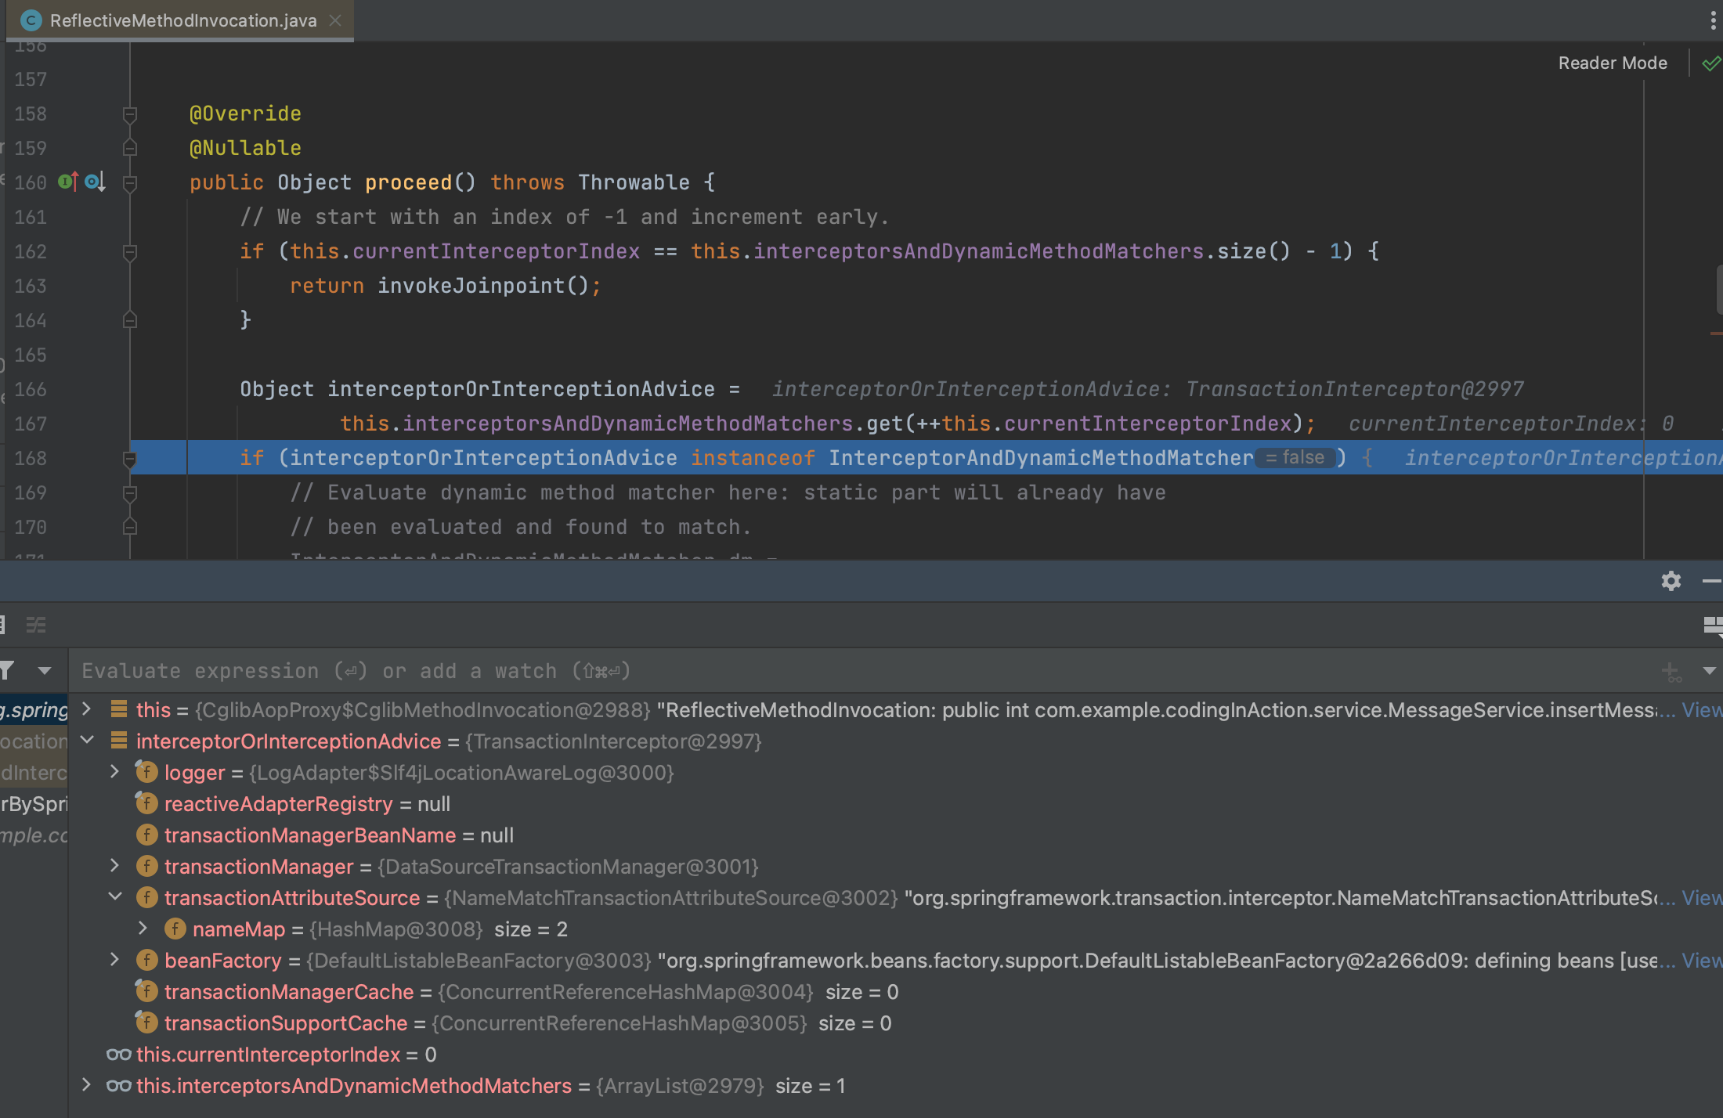1723x1118 pixels.
Task: Click the layout settings icon in debugger
Action: coord(1712,625)
